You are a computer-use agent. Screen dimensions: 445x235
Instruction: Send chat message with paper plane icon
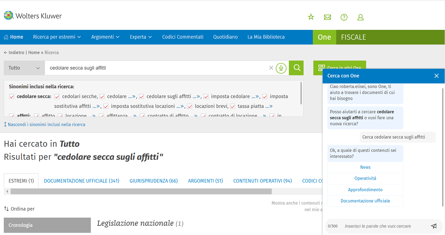pyautogui.click(x=433, y=226)
